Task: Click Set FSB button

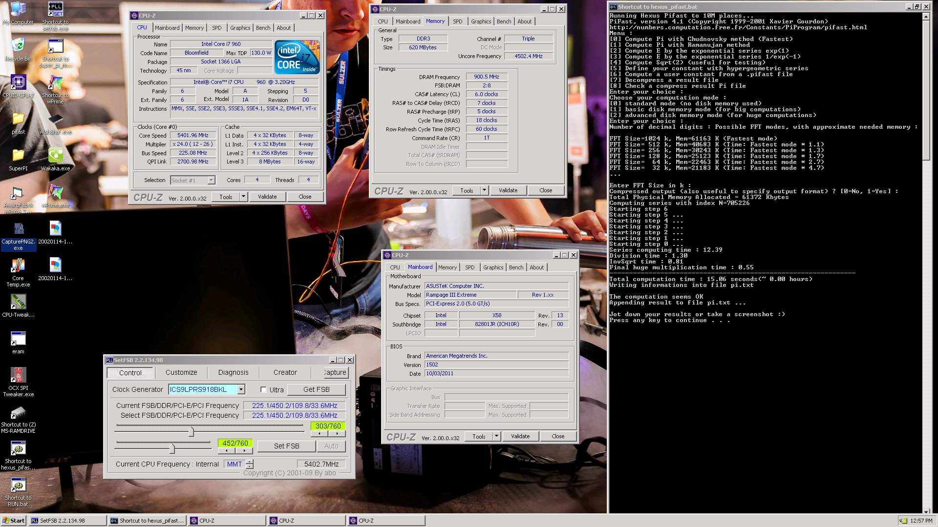Action: coord(286,446)
